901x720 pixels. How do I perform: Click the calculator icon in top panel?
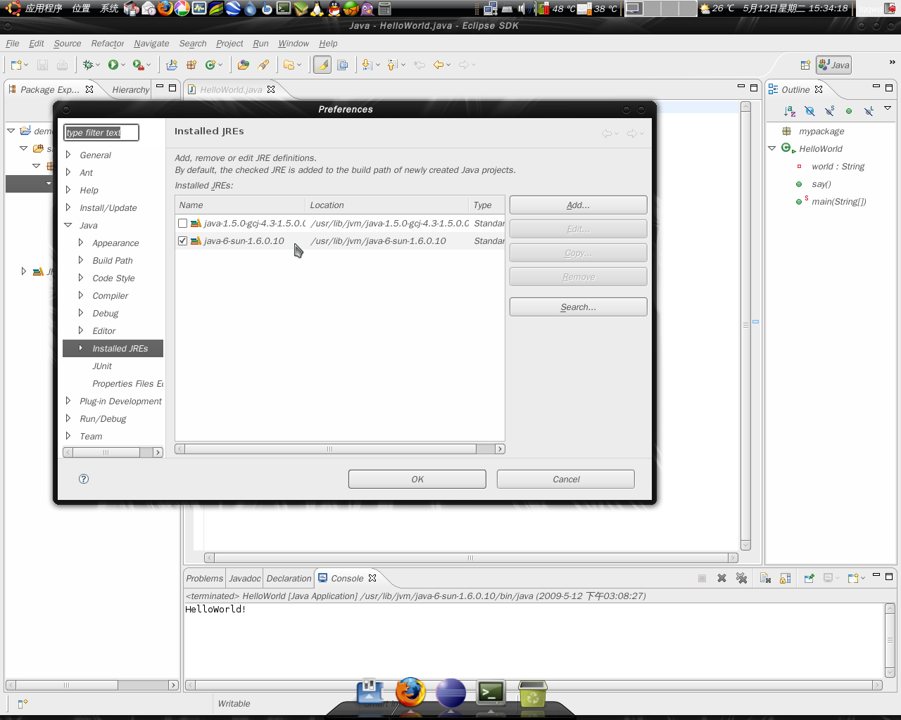(x=384, y=8)
